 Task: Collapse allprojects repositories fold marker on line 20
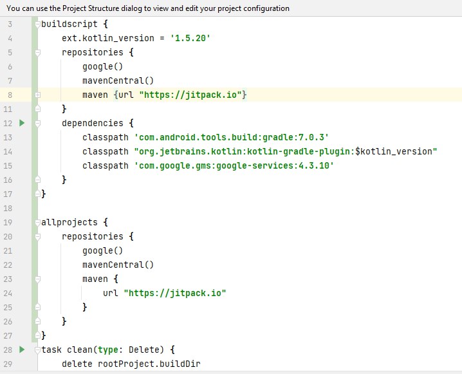[37, 237]
